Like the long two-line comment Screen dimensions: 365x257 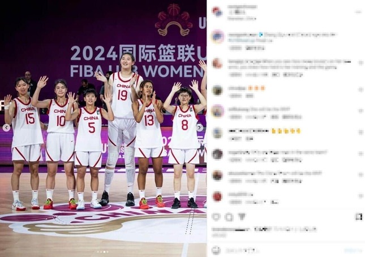(x=360, y=63)
